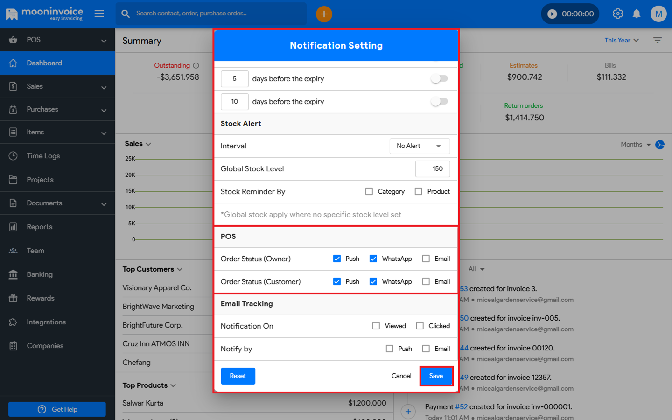This screenshot has height=420, width=672.
Task: Click the pie chart view icon
Action: point(660,145)
